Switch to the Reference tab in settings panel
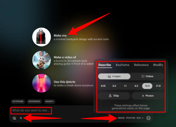The image size is (176, 127). tap(141, 65)
